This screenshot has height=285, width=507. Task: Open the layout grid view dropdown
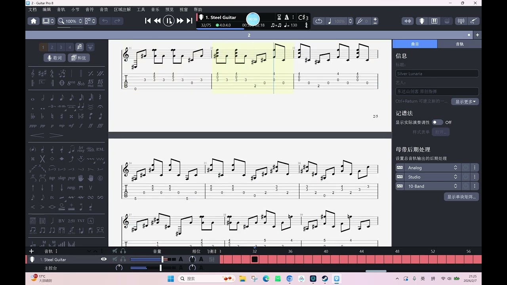[90, 21]
